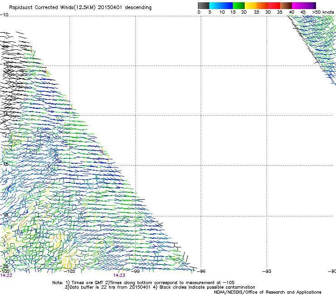Click the legend label 25
This screenshot has width=336, height=295.
point(257,12)
